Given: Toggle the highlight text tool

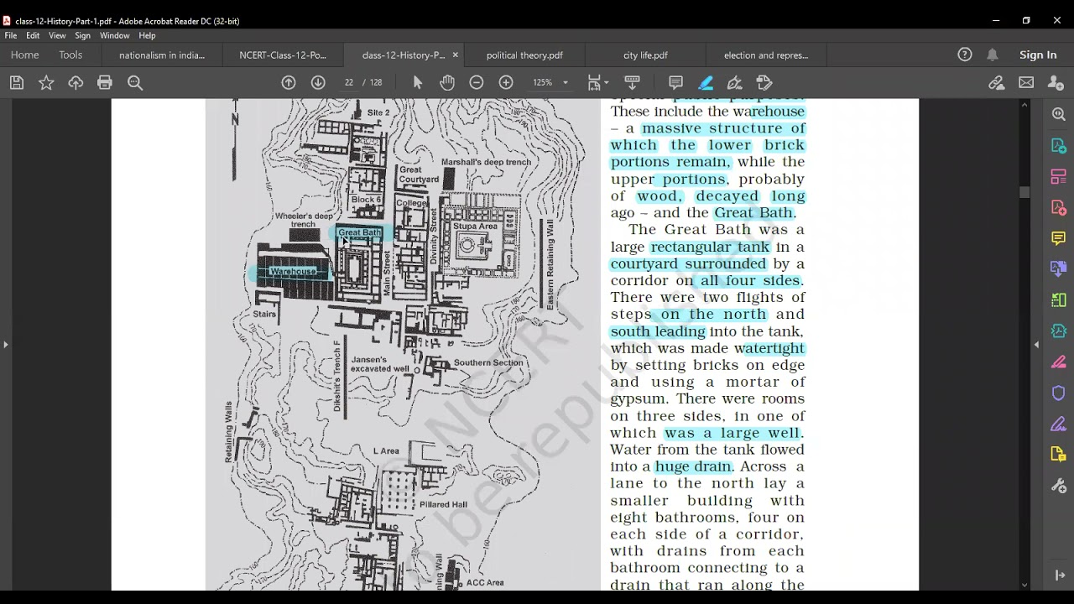Looking at the screenshot, I should 706,82.
